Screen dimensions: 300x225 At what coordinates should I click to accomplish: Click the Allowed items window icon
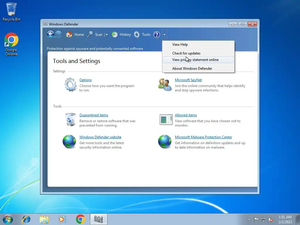pyautogui.click(x=166, y=120)
